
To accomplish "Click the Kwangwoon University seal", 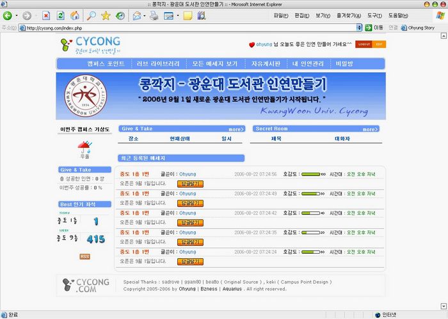I will tap(85, 95).
